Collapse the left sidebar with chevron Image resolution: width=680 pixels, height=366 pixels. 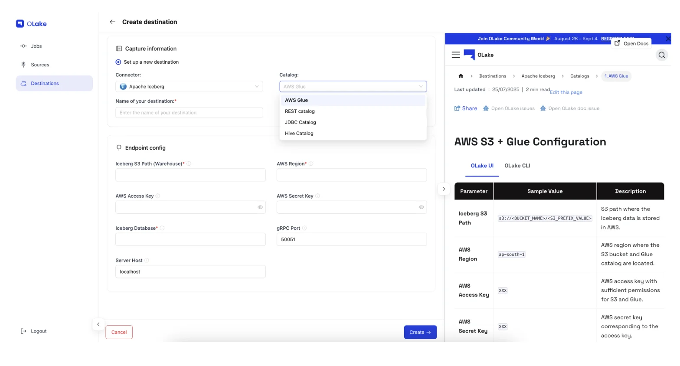pos(98,324)
